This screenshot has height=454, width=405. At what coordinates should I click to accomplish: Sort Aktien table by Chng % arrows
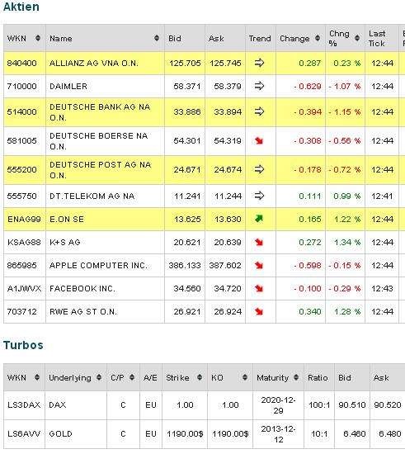tap(357, 38)
